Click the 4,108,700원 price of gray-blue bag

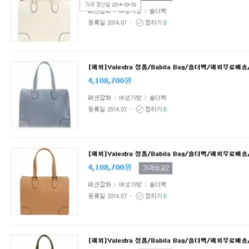[x=110, y=81]
